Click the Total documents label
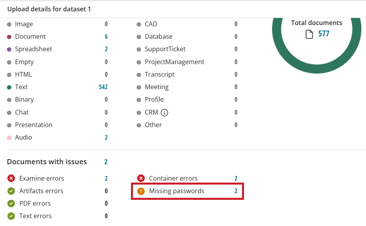Viewport: 366px width, 226px height. (316, 23)
